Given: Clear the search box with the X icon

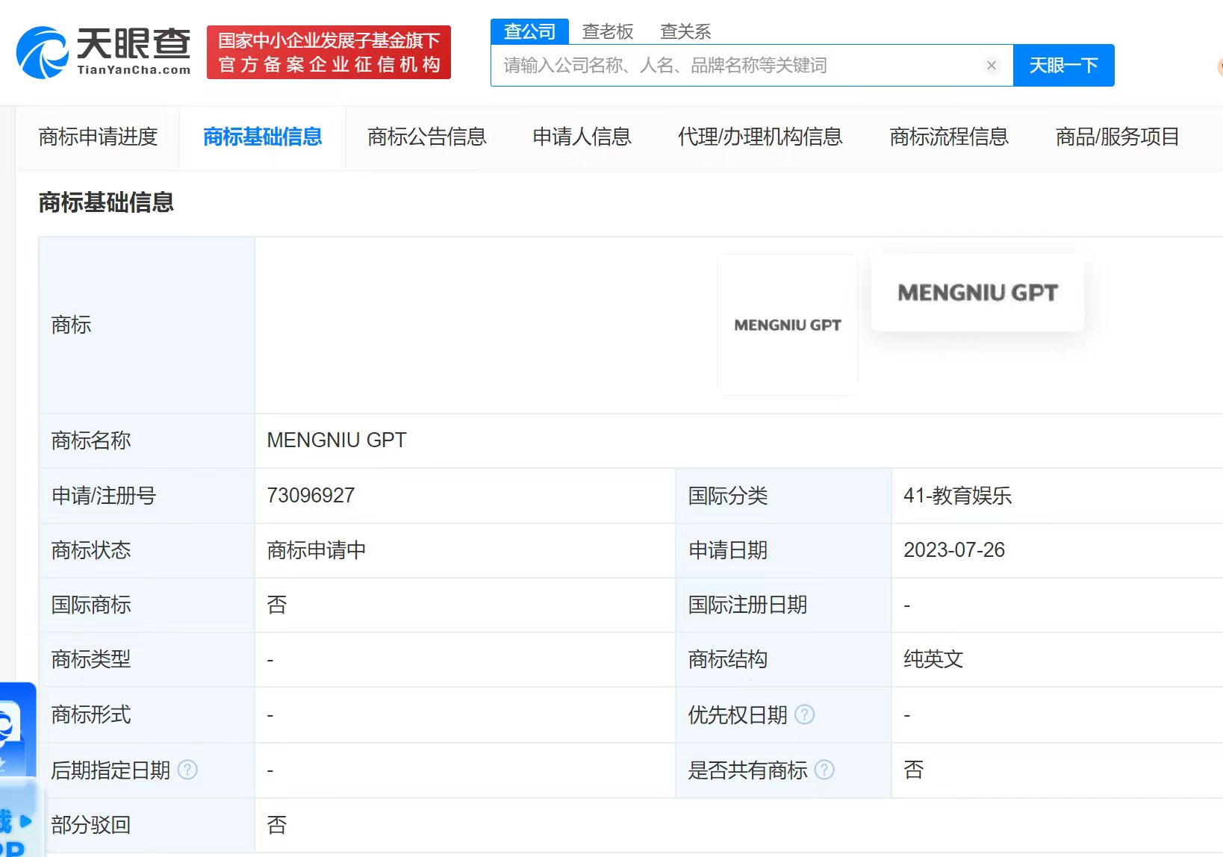Looking at the screenshot, I should 992,66.
